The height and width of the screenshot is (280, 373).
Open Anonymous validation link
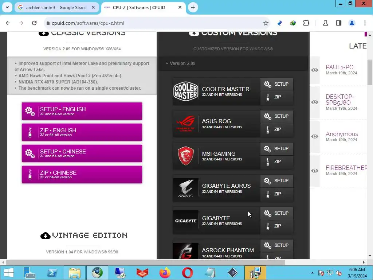342,134
